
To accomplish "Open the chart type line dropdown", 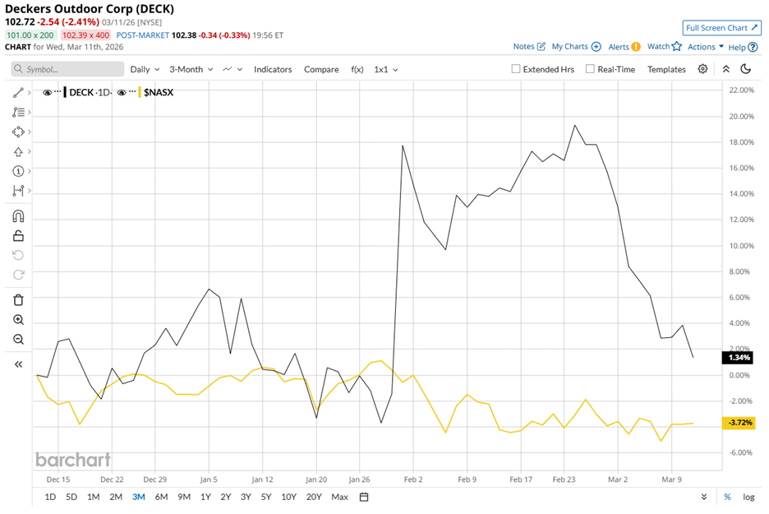I will click(233, 69).
